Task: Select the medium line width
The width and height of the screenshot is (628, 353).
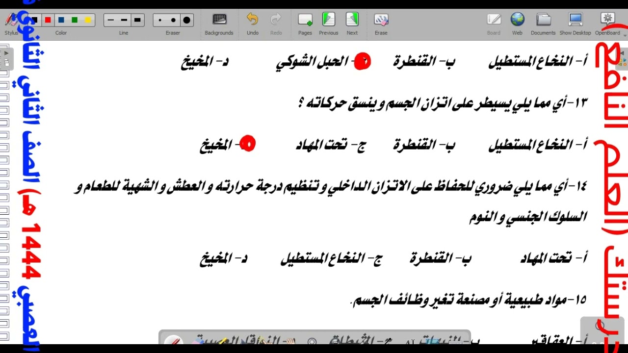Action: tap(124, 20)
